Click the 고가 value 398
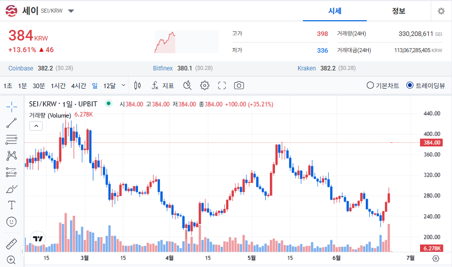 click(322, 34)
